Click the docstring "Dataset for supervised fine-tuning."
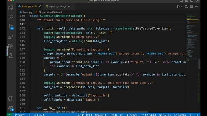Screen dimensions: 207x116 pos(71,20)
